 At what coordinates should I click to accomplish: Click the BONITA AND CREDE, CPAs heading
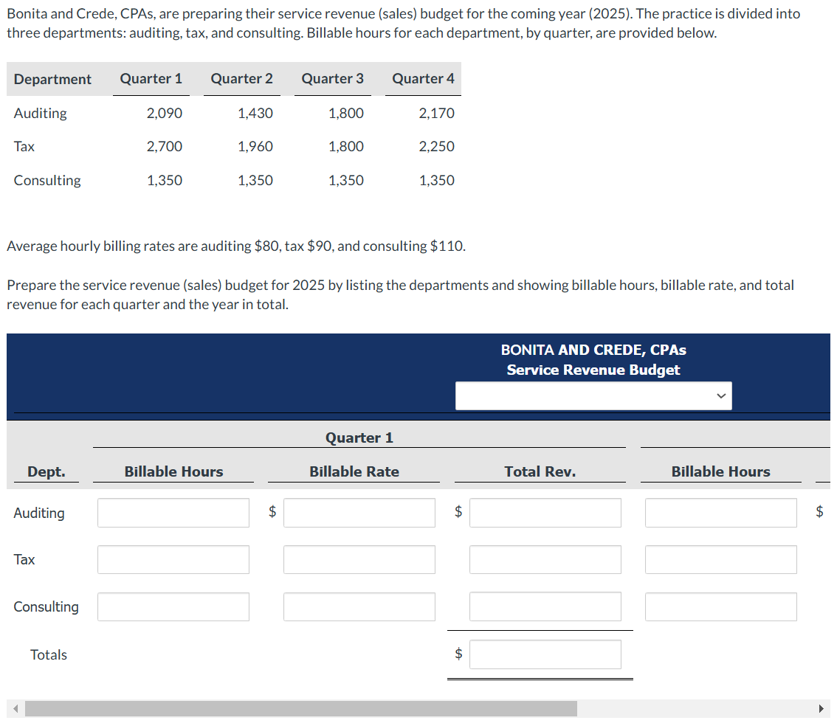click(x=593, y=350)
